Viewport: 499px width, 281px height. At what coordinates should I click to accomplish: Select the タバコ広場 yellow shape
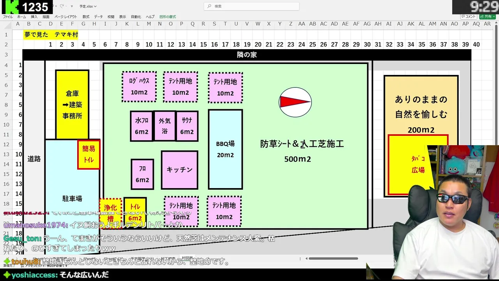pos(418,164)
